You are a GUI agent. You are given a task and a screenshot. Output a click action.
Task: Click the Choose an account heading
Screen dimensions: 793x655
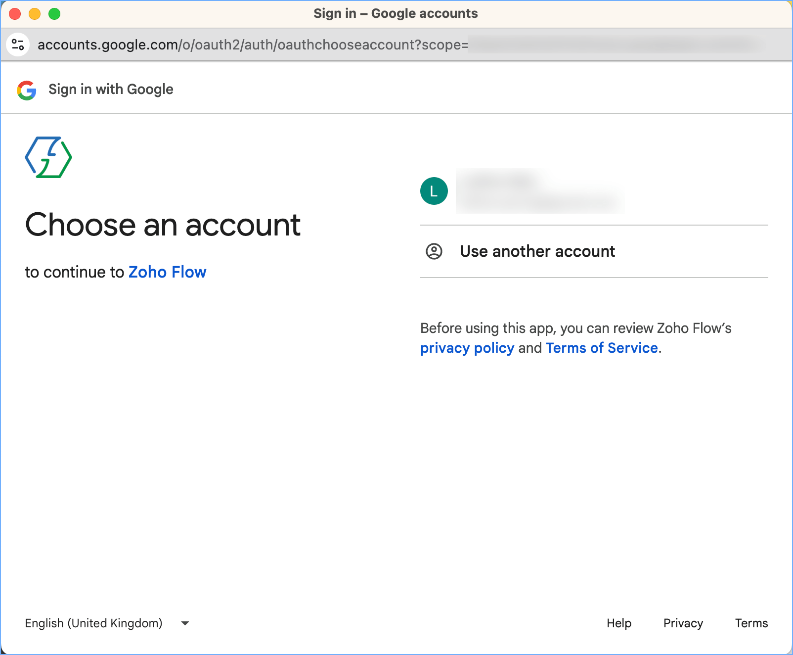[x=163, y=225]
